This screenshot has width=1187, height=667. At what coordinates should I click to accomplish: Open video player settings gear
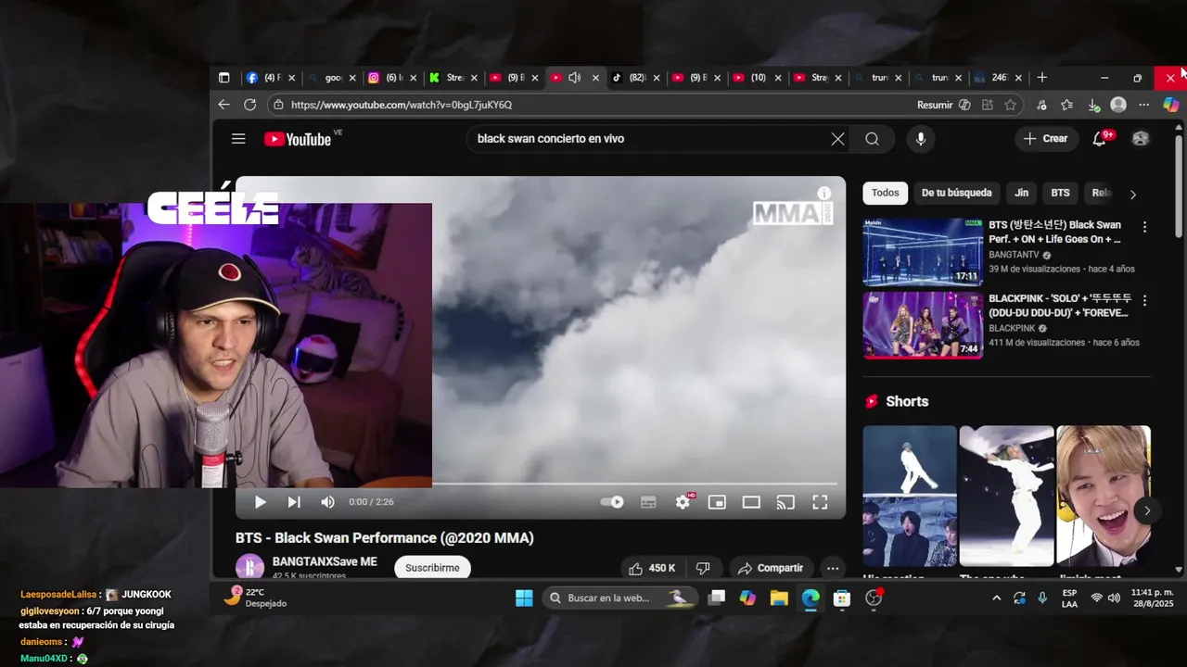[x=683, y=502]
